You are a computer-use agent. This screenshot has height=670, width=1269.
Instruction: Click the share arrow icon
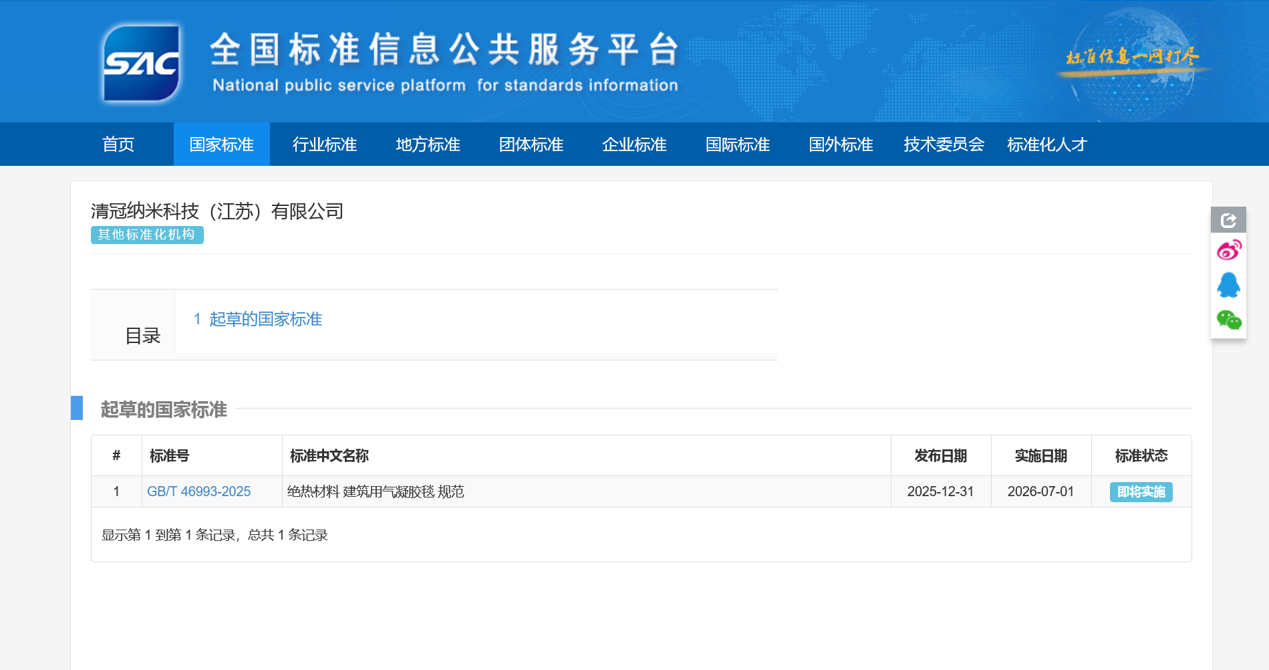click(1228, 220)
